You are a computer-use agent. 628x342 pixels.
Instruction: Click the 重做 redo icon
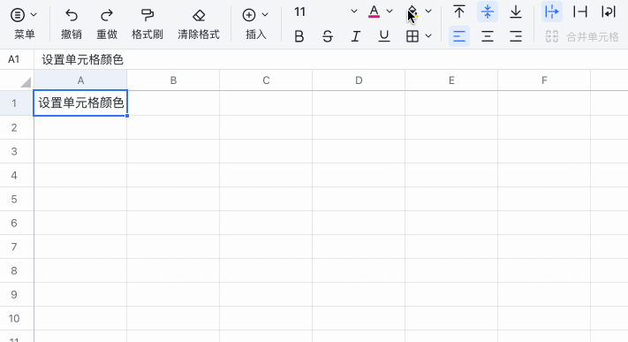107,15
